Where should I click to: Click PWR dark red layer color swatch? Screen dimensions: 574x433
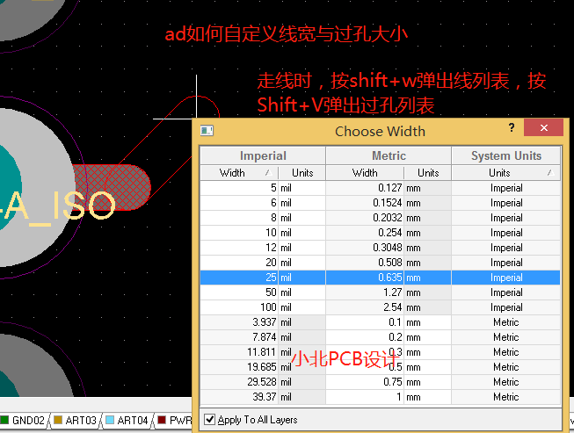(162, 420)
